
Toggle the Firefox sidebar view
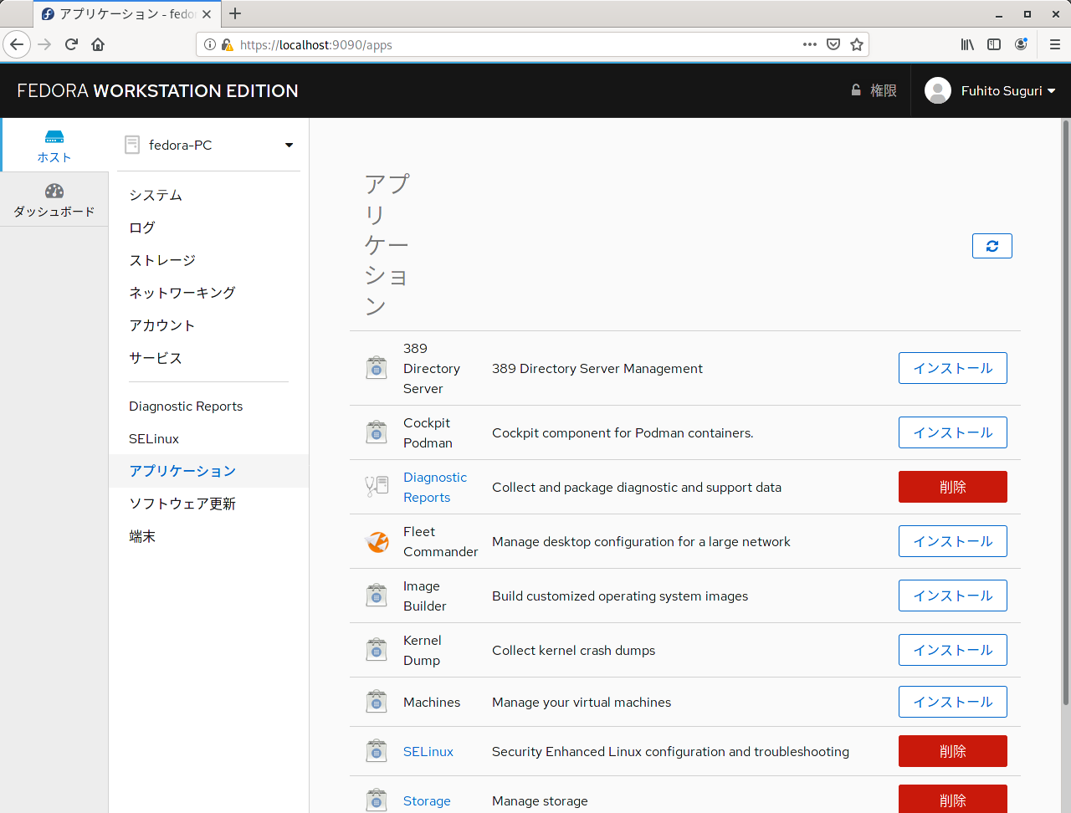point(994,44)
